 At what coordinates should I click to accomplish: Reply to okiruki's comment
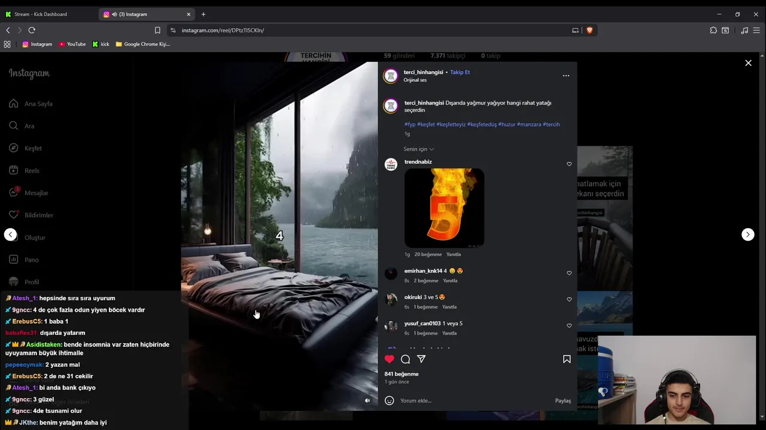pos(449,307)
